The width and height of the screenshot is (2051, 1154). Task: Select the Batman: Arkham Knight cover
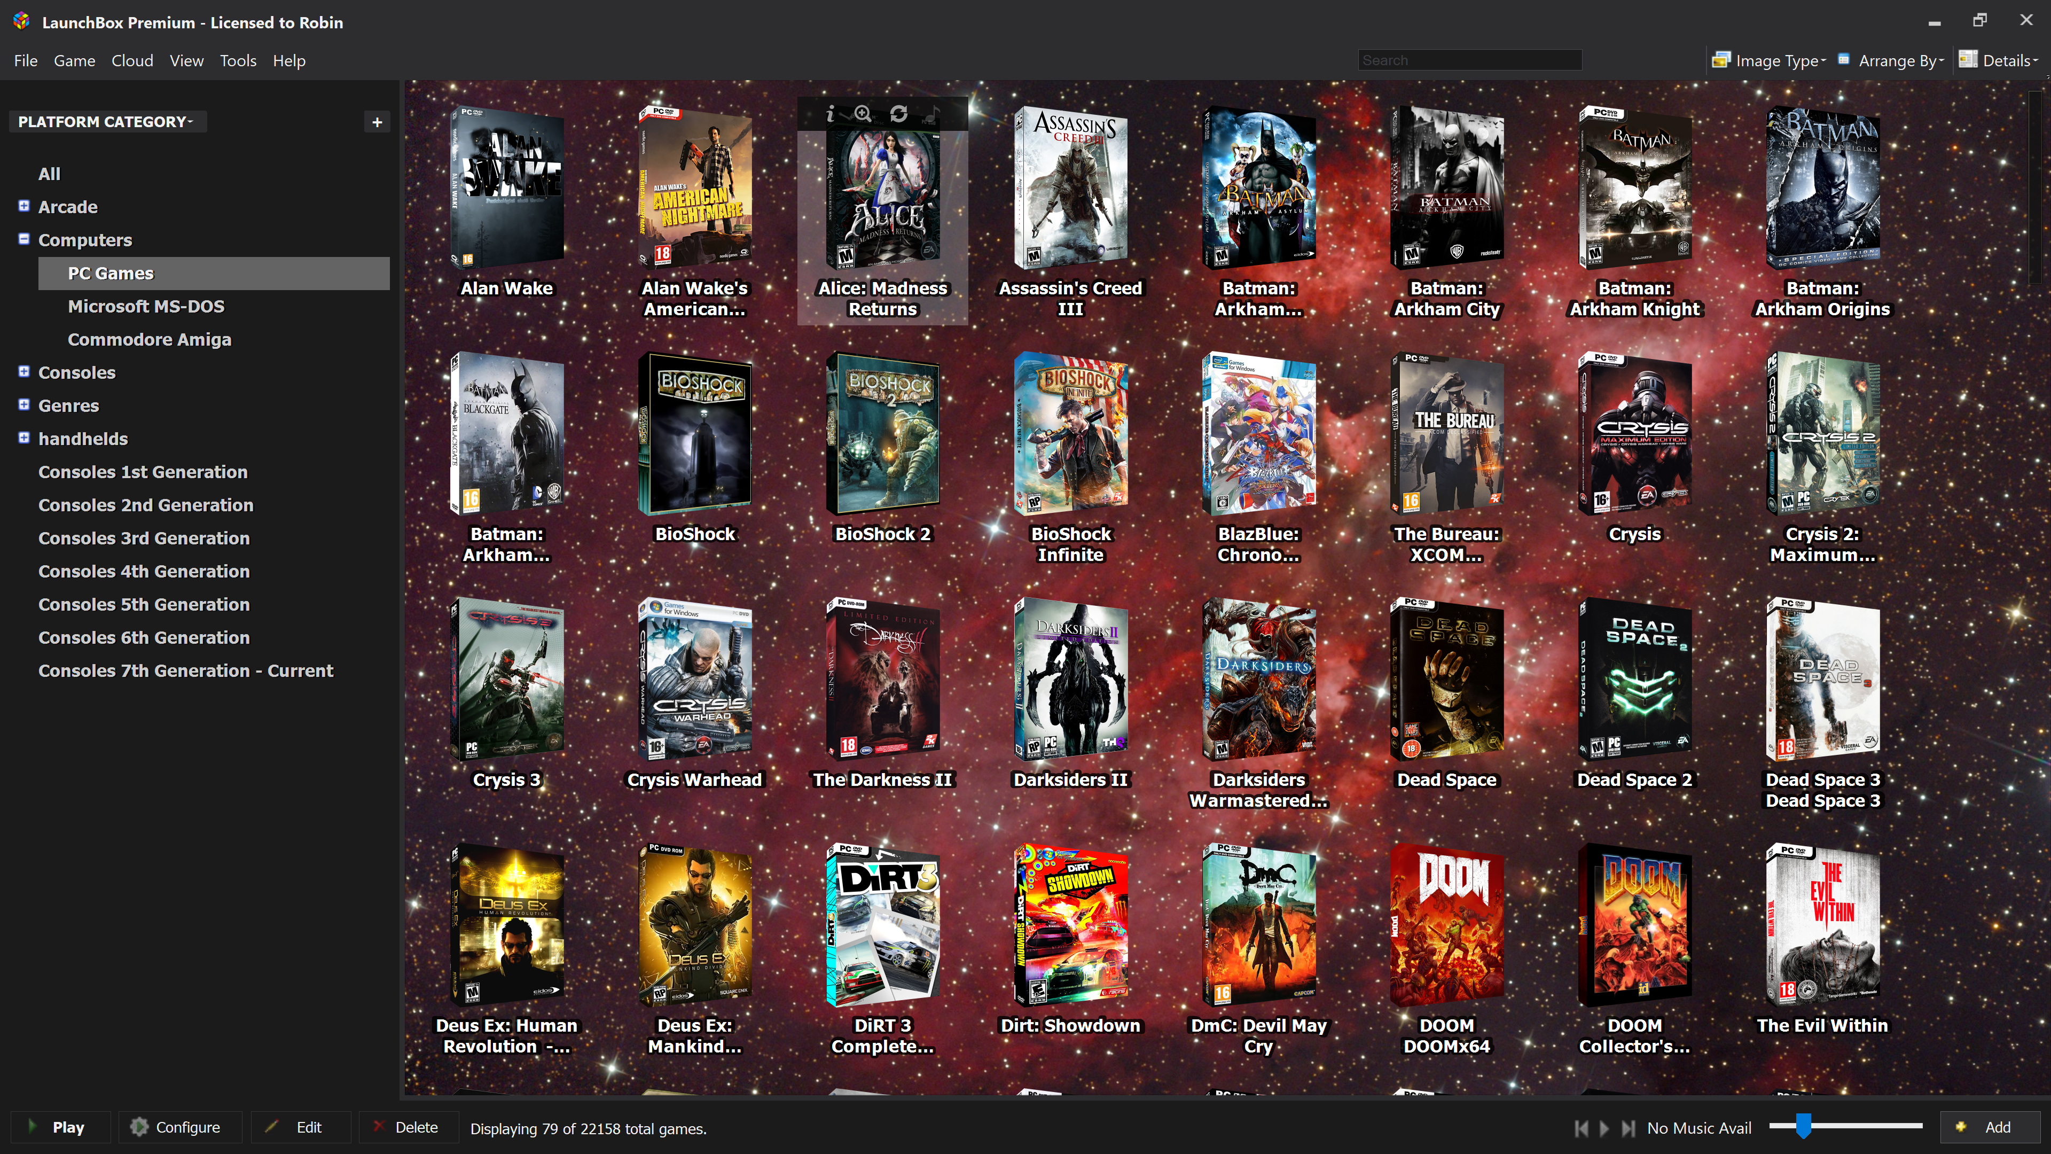pos(1634,189)
